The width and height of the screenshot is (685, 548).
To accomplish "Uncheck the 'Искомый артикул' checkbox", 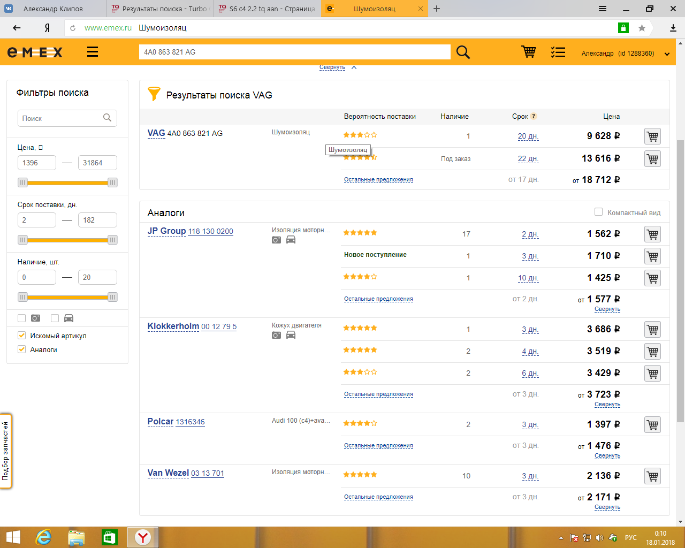I will pyautogui.click(x=22, y=336).
